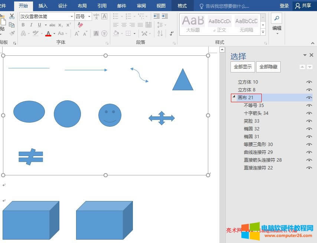Viewport: 317px width, 243px height.
Task: Toggle bold formatting in the Font group
Action: 23,25
